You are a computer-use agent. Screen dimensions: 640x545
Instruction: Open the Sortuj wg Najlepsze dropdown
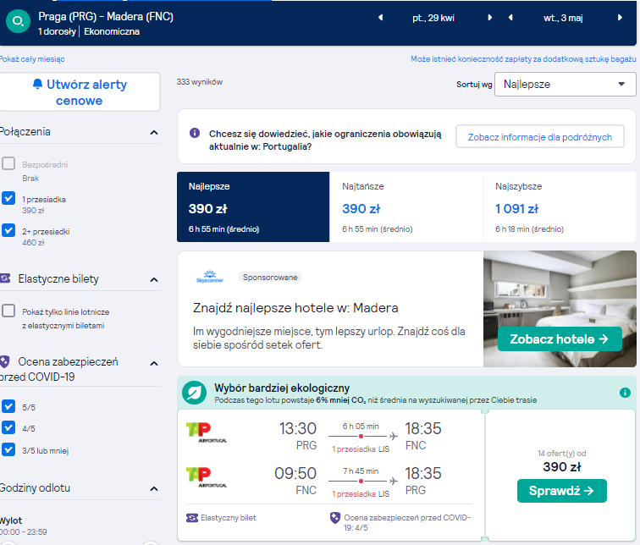pos(565,85)
